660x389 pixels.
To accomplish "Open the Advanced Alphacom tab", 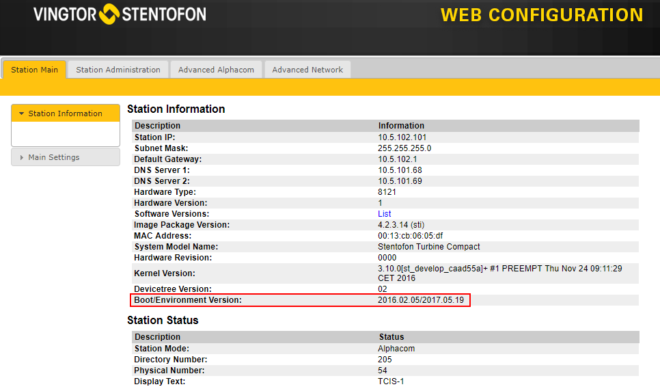I will pyautogui.click(x=216, y=70).
